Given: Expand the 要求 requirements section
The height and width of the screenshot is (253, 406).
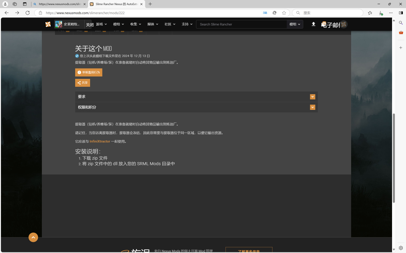Looking at the screenshot, I should pyautogui.click(x=196, y=97).
